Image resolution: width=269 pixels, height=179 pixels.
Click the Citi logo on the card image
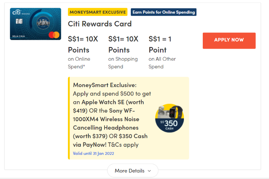(16, 12)
